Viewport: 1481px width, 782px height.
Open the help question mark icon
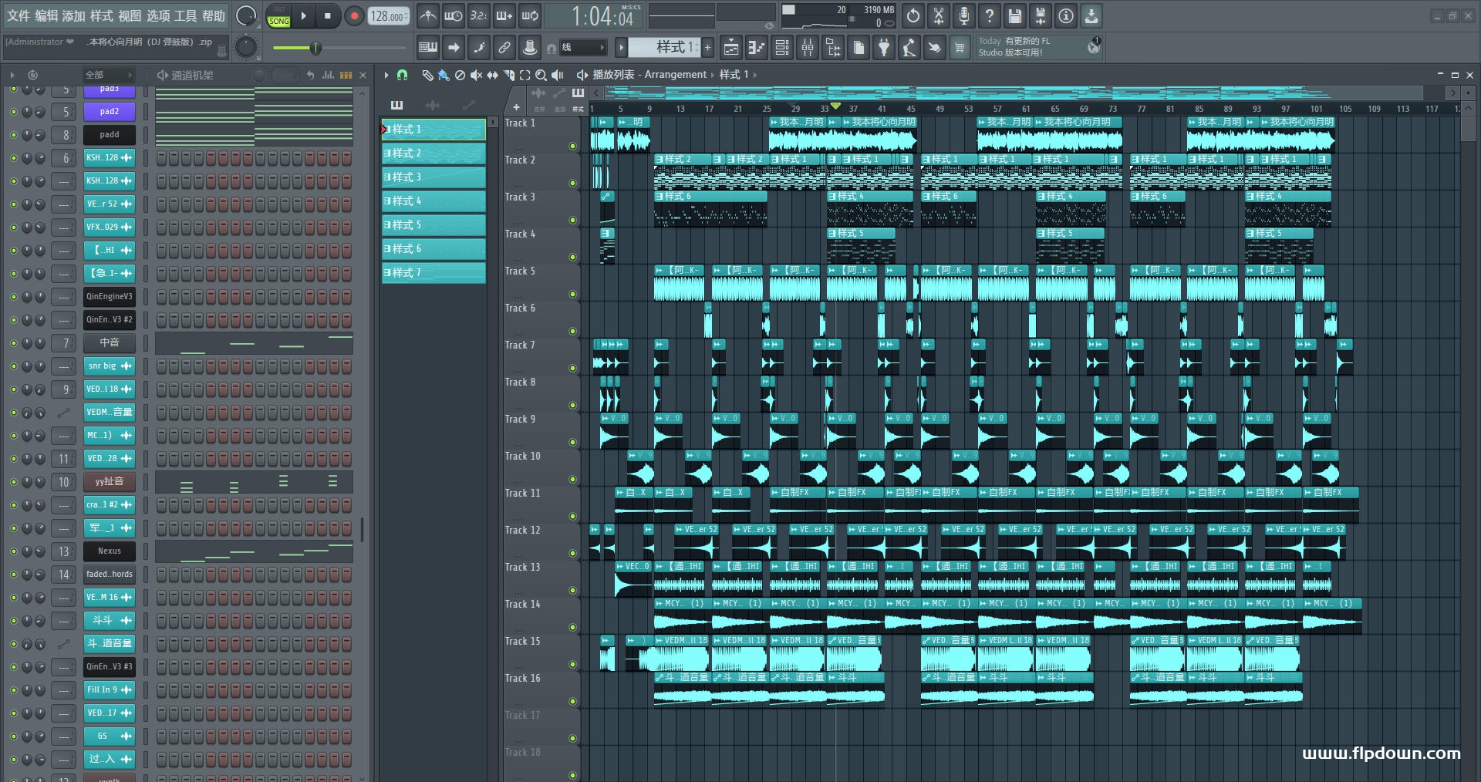tap(990, 15)
